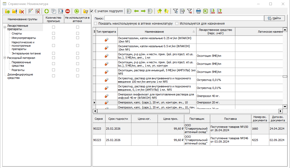The image size is (290, 168).
Task: Collapse the Лекарственные препараты tree node
Action: click(x=5, y=27)
